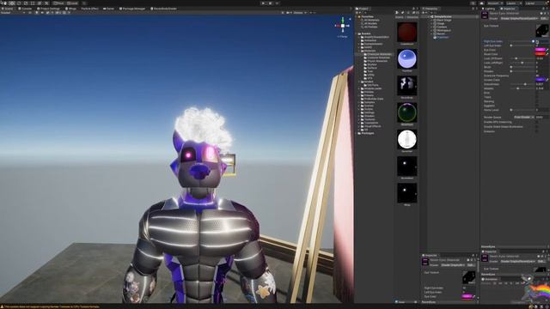Select the blue sphere material thumbnail
The image size is (550, 309).
[406, 59]
